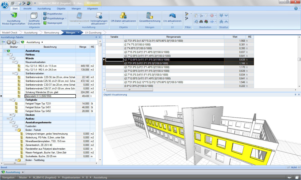Expand the Decken tree node

click(11, 115)
